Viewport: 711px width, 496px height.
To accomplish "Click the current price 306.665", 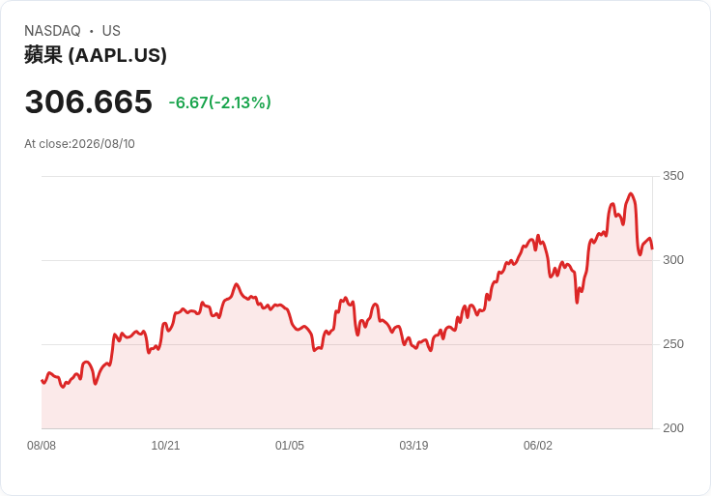I will tap(89, 102).
